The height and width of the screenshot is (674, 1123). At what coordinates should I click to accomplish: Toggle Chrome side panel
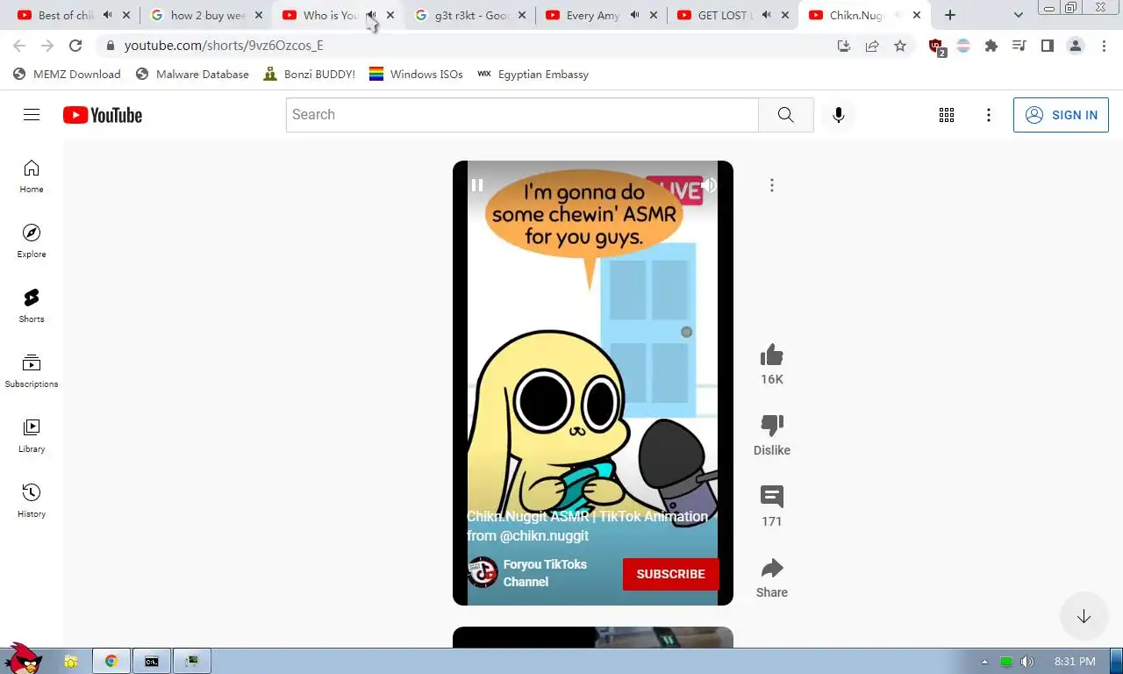[x=1047, y=46]
